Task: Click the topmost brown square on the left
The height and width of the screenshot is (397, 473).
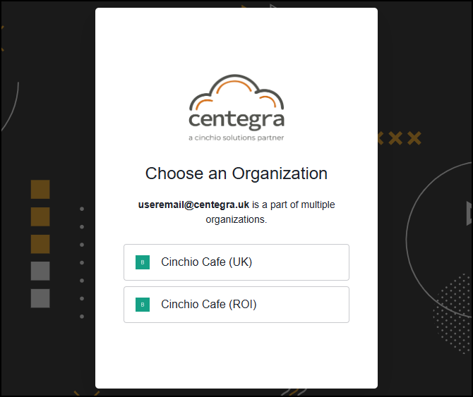Action: click(x=40, y=189)
